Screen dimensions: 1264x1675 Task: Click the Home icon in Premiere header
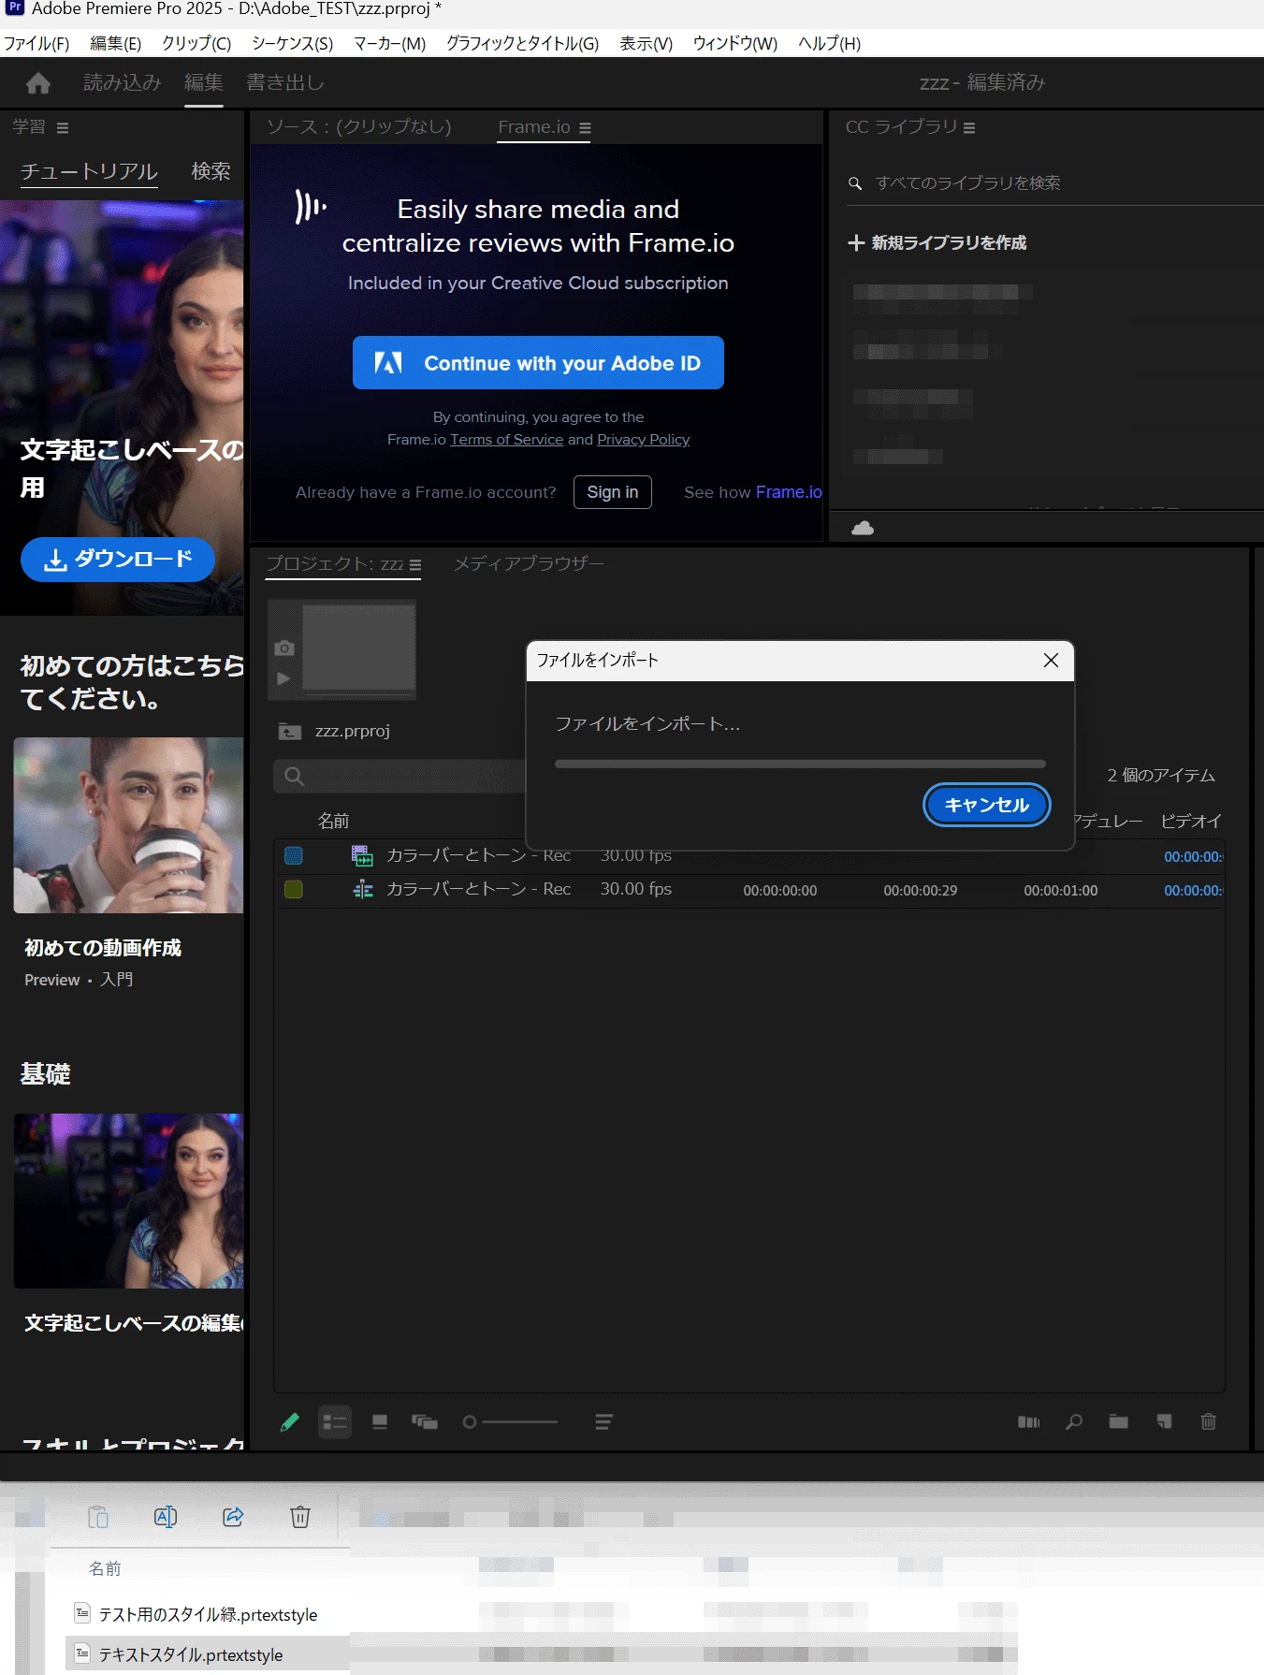pos(38,83)
